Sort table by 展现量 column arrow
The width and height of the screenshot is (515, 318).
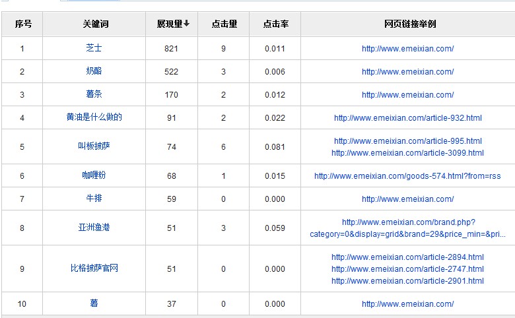[187, 24]
